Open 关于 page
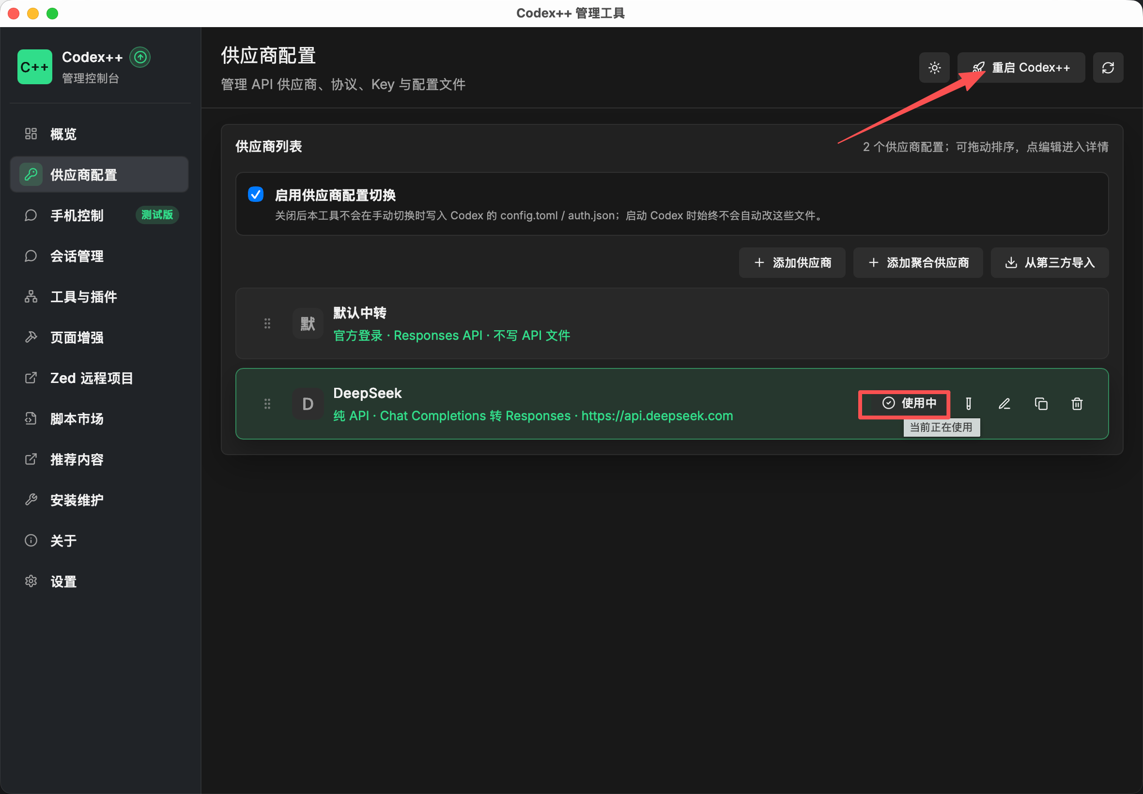 [x=99, y=541]
